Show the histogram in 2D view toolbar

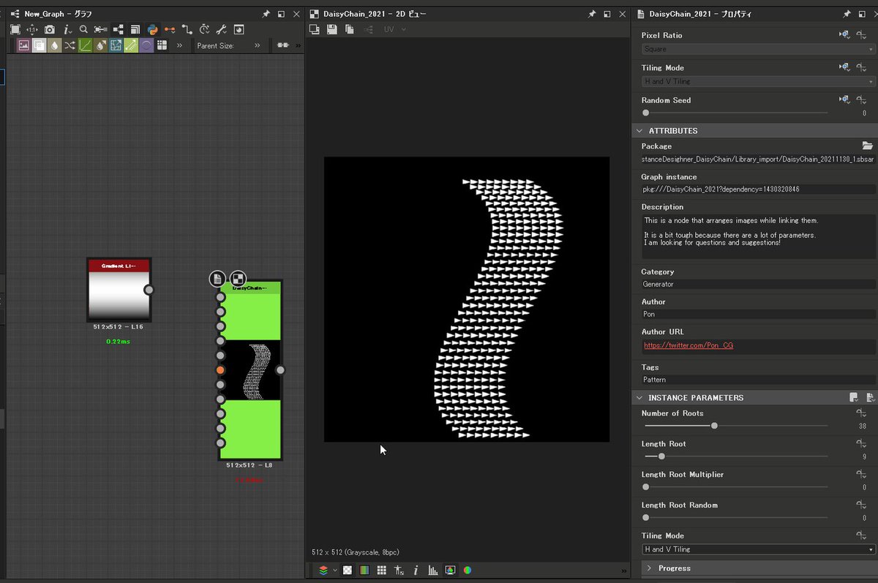point(432,570)
